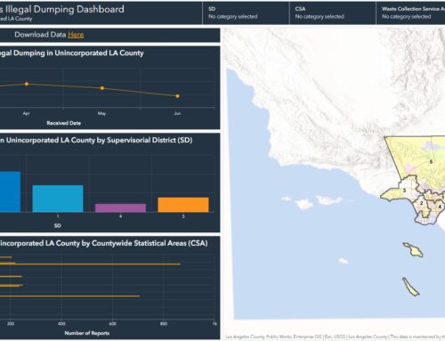Select the Apr data point on line chart
Image resolution: width=445 pixels, height=341 pixels.
tap(27, 84)
